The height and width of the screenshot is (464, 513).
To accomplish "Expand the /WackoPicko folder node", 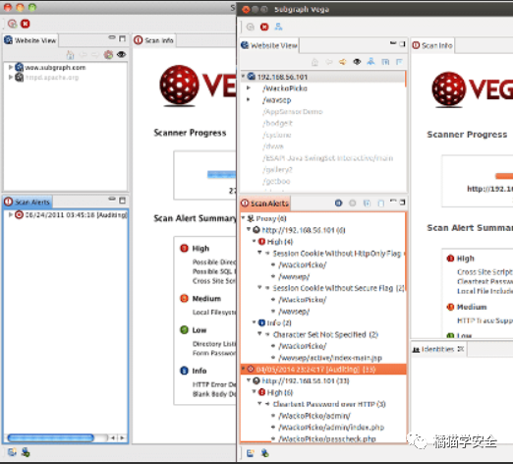I will [x=249, y=87].
